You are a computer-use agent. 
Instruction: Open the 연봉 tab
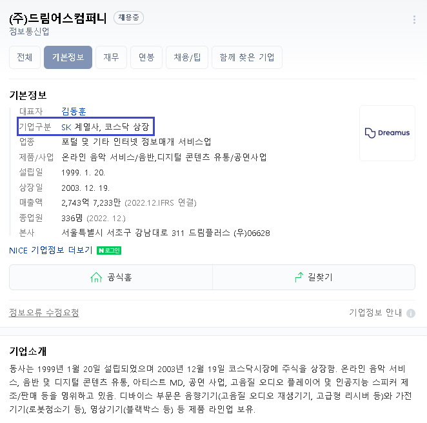(146, 57)
